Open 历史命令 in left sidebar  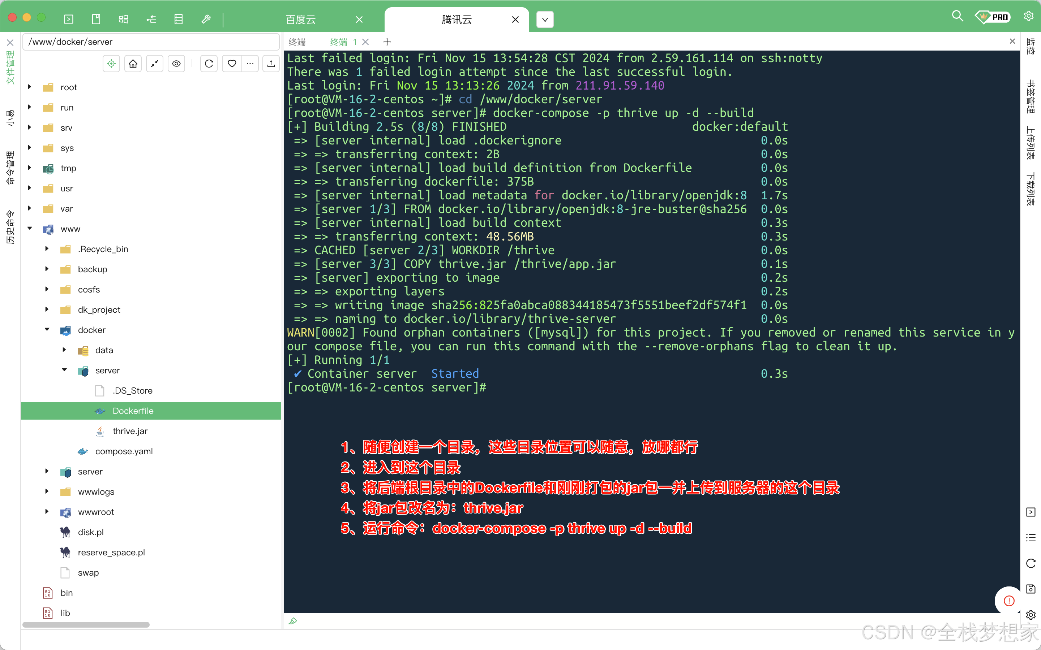[x=10, y=227]
